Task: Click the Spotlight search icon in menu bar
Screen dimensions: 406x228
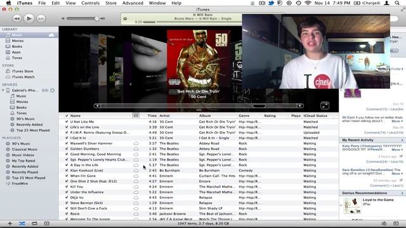Action: pos(397,3)
